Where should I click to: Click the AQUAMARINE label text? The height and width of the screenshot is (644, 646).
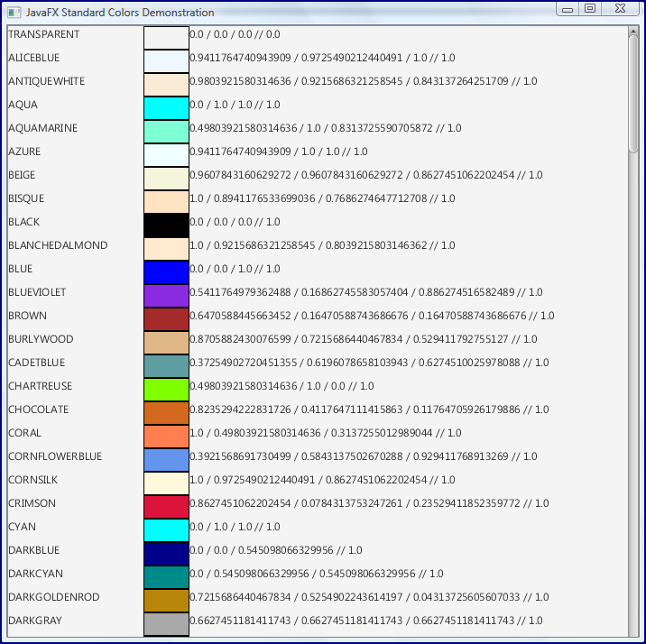coord(42,128)
